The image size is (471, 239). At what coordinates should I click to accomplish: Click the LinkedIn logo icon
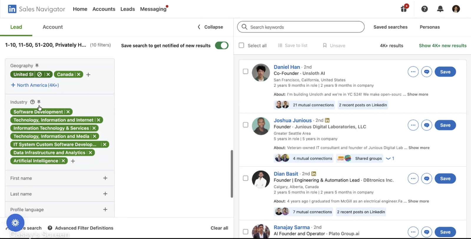pos(12,9)
